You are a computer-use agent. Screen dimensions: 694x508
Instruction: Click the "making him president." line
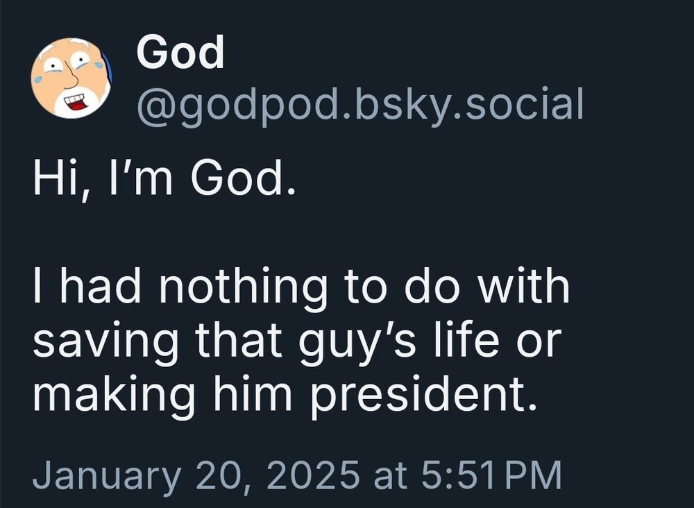coord(285,395)
